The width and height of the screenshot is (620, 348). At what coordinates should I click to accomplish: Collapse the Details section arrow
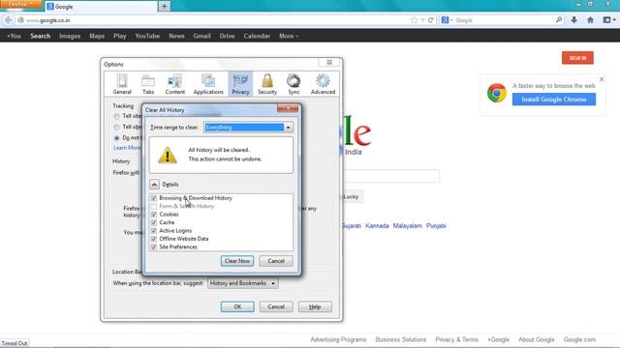coord(154,185)
